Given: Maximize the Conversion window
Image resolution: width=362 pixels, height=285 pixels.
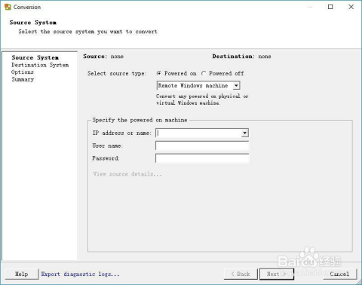Looking at the screenshot, I should (x=330, y=7).
